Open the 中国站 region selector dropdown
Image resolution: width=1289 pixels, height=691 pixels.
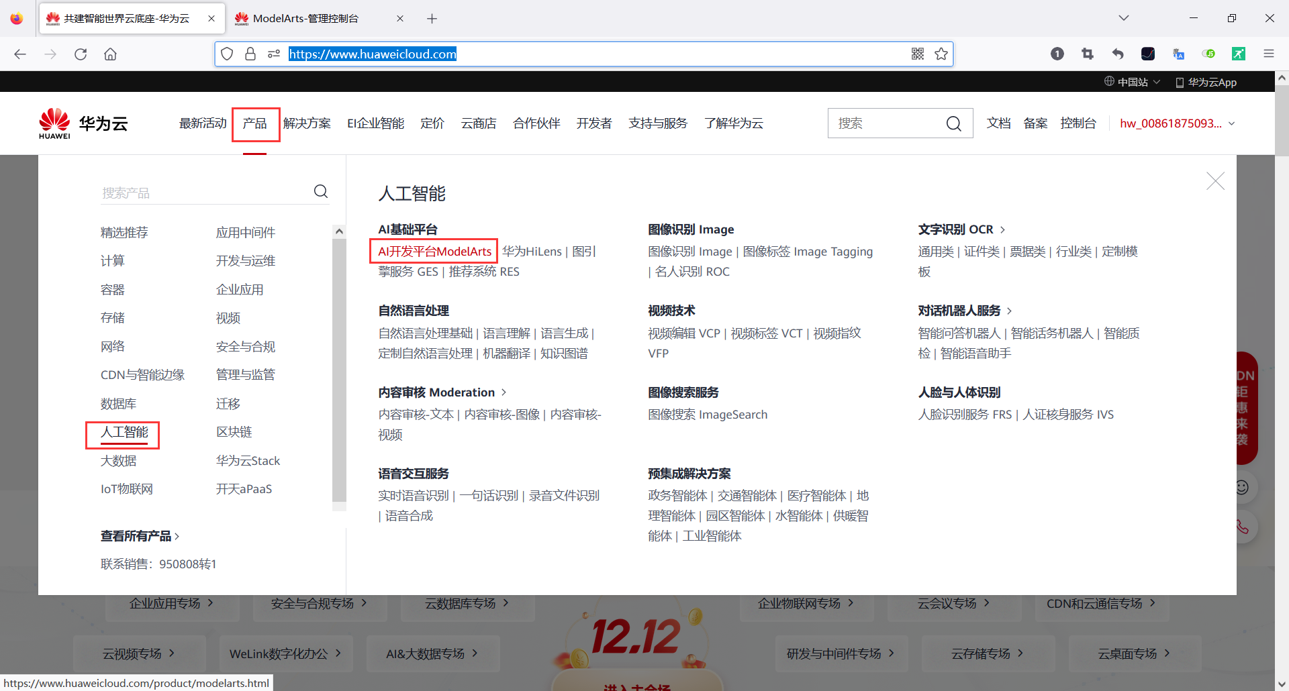pos(1133,82)
